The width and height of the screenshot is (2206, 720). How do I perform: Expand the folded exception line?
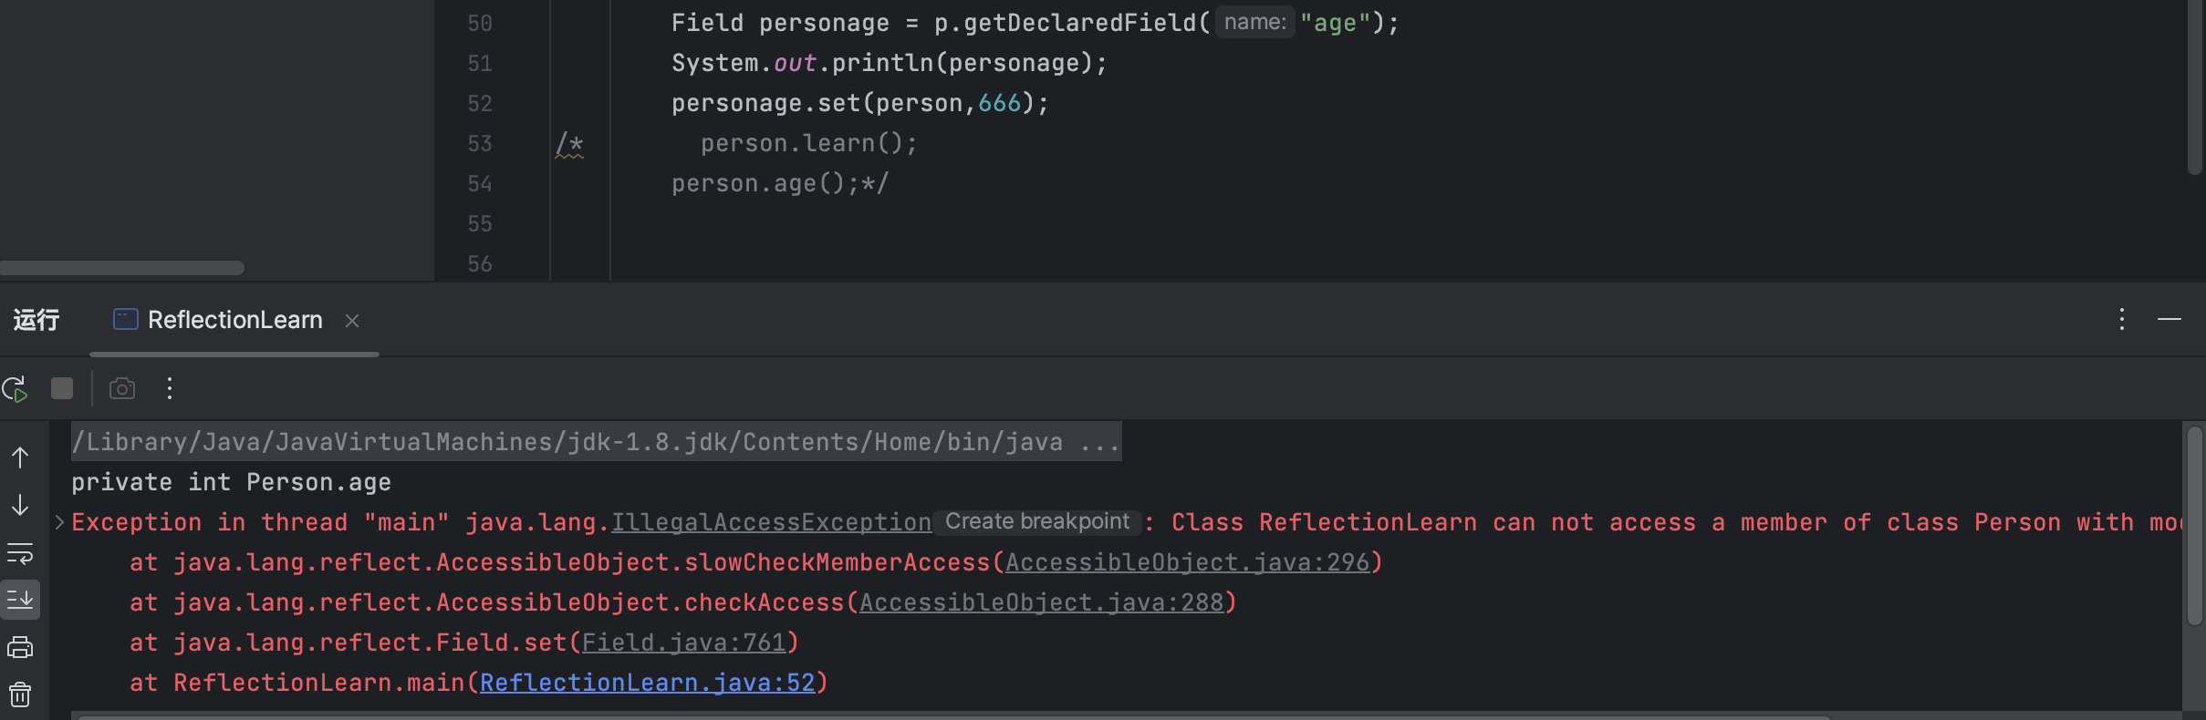59,522
